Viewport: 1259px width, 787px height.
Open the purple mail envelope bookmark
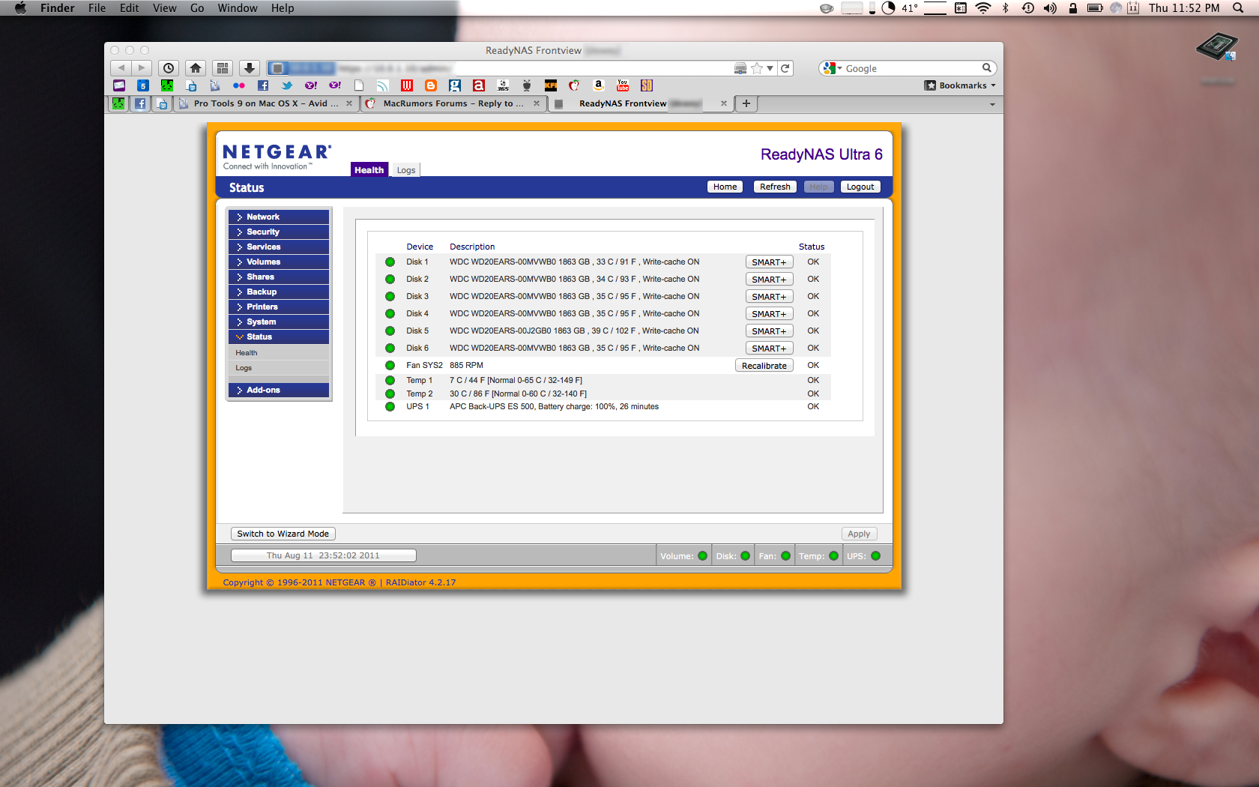tap(119, 85)
